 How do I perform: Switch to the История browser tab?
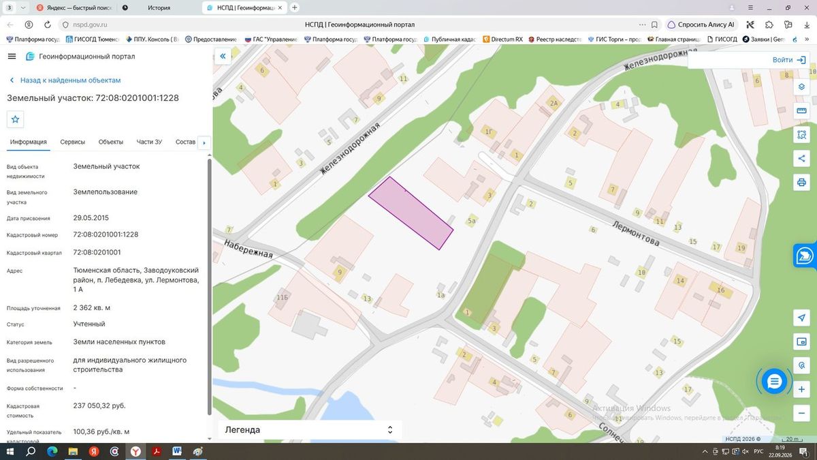159,7
